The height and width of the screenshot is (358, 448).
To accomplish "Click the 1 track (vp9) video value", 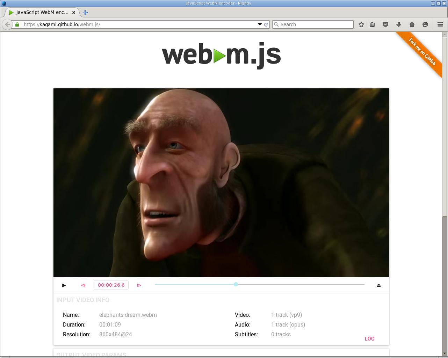I will (x=287, y=315).
